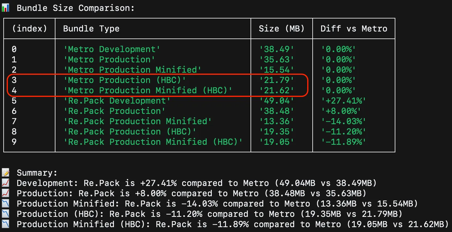Select the 'Re.Pack Production Minified (HBC)' cell

[153, 142]
